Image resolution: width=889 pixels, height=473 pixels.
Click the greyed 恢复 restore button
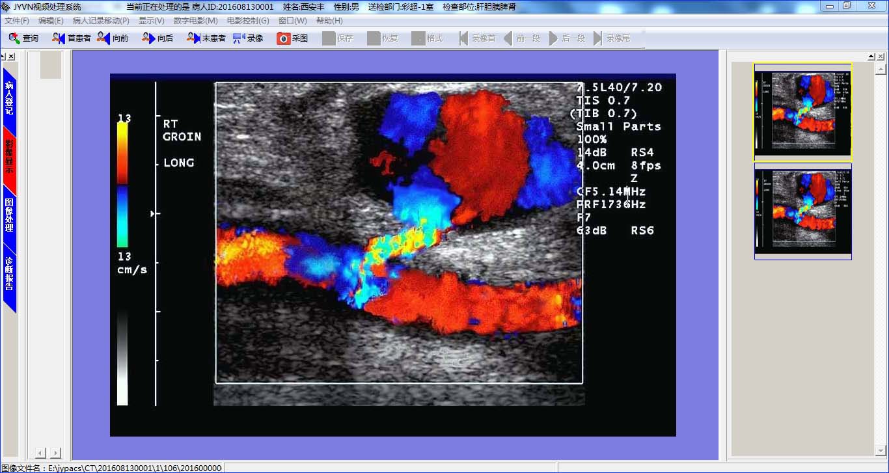pos(382,38)
